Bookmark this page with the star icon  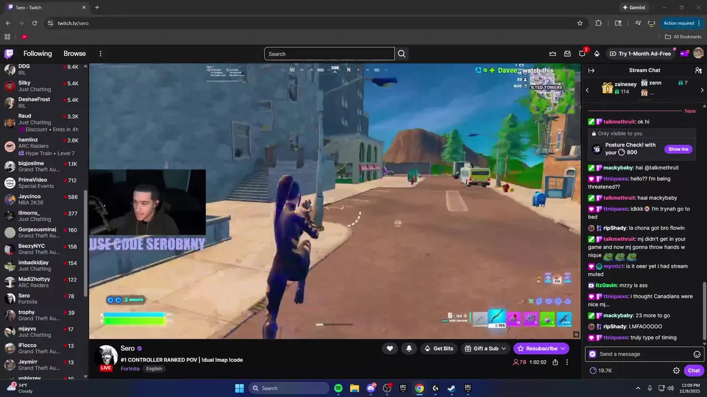(580, 23)
